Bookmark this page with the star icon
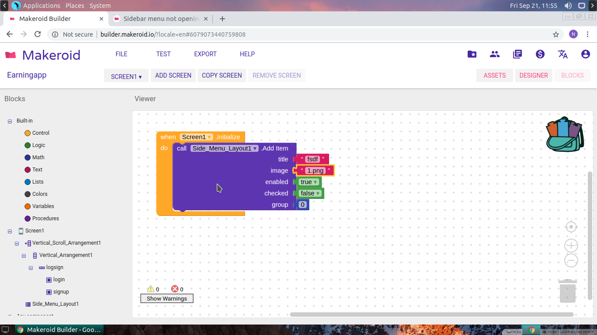 point(556,34)
